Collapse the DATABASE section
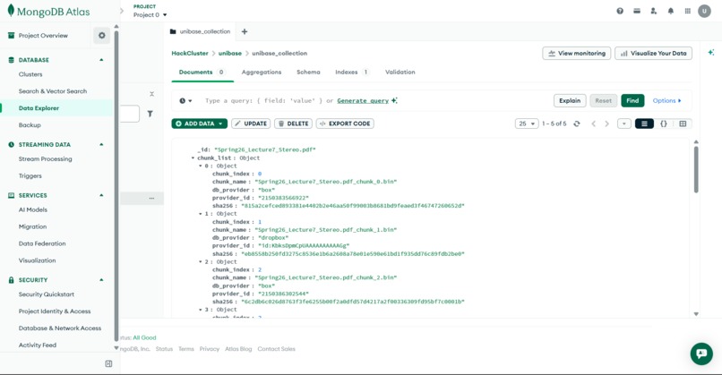Viewport: 722px width, 375px height. click(x=101, y=60)
